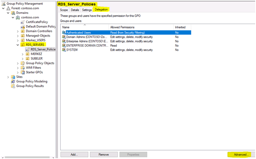The width and height of the screenshot is (256, 159).
Task: Click the Starter GPOs icon
Action: 23,72
